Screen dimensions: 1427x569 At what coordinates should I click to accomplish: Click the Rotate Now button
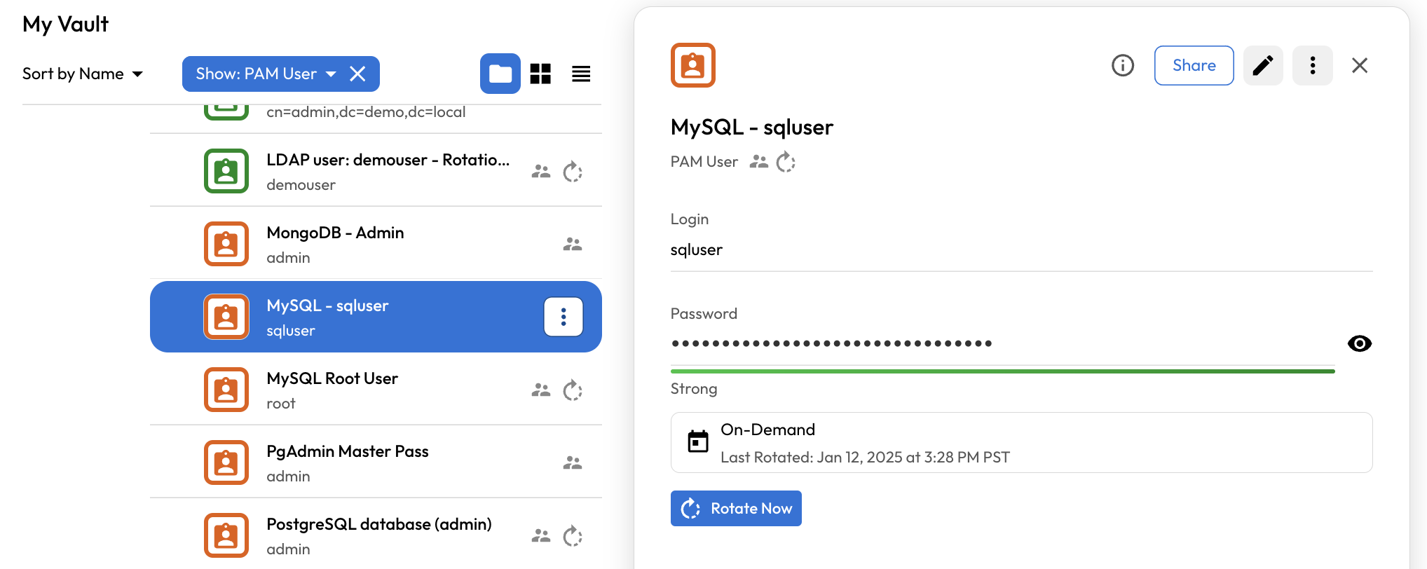[736, 508]
